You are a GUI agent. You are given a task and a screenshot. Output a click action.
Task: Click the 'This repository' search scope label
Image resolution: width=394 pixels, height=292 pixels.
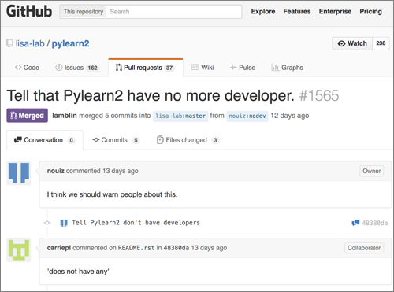[84, 12]
